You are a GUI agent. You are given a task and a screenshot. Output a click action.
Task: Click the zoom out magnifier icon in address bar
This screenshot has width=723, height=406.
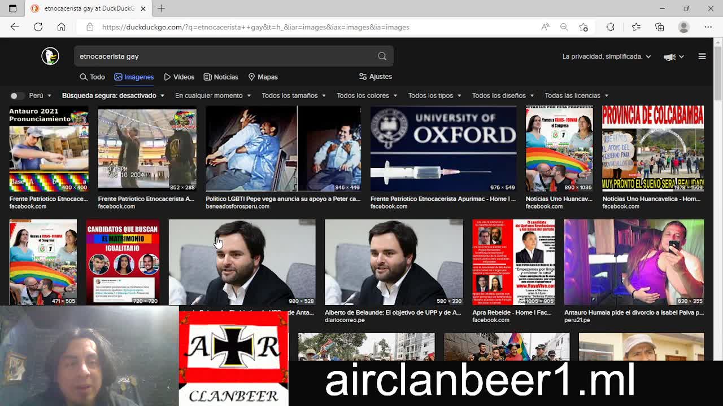tap(564, 27)
